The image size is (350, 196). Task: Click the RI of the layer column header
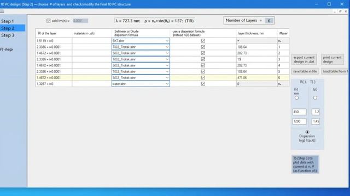coord(54,33)
